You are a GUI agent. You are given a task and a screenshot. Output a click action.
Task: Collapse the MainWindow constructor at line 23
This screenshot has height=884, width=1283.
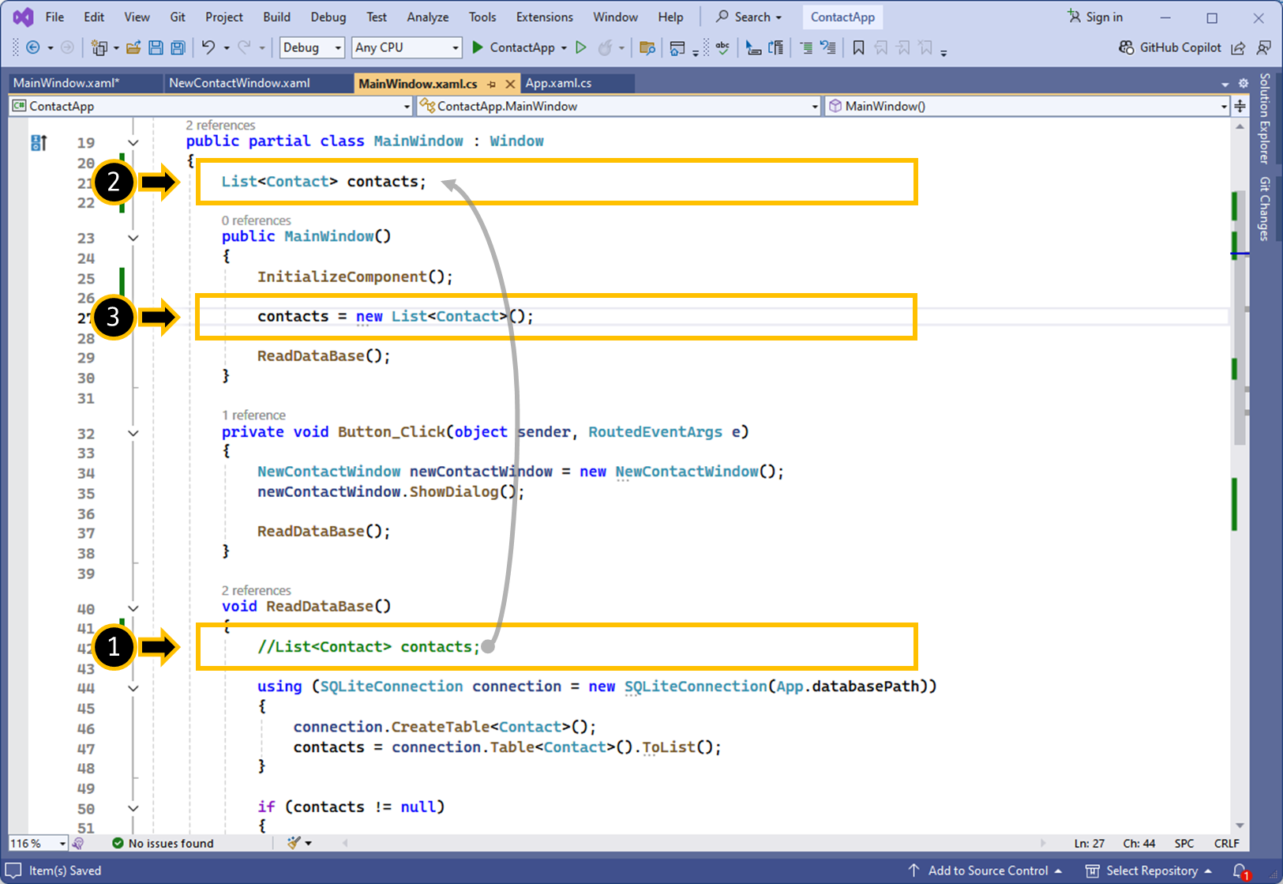click(x=133, y=237)
